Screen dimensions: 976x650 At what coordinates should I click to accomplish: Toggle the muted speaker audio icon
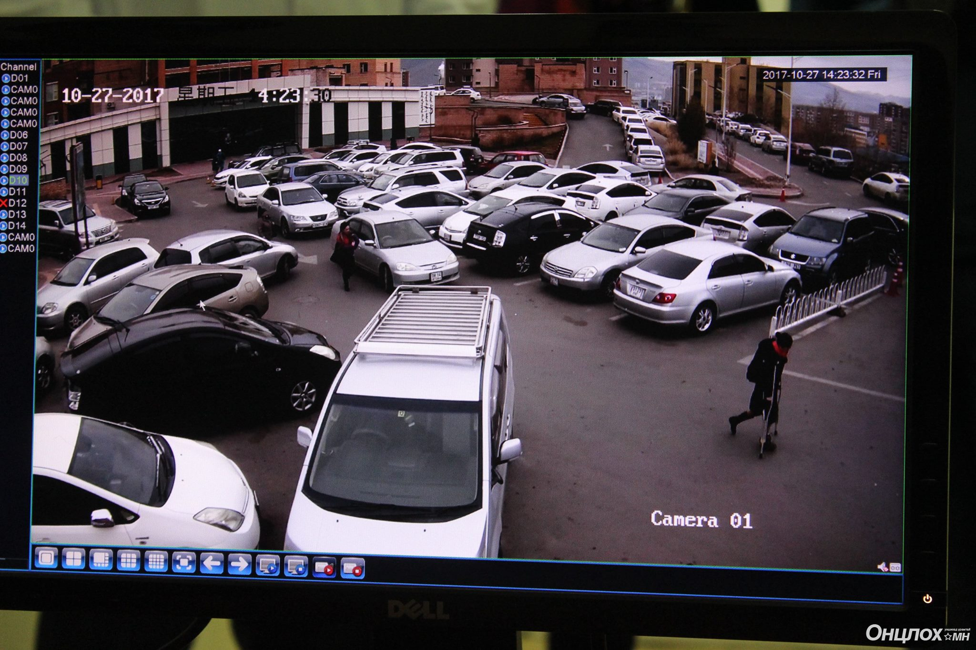tap(883, 567)
